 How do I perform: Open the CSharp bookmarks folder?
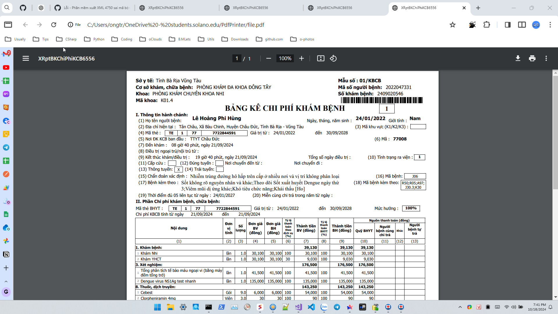[x=66, y=39]
